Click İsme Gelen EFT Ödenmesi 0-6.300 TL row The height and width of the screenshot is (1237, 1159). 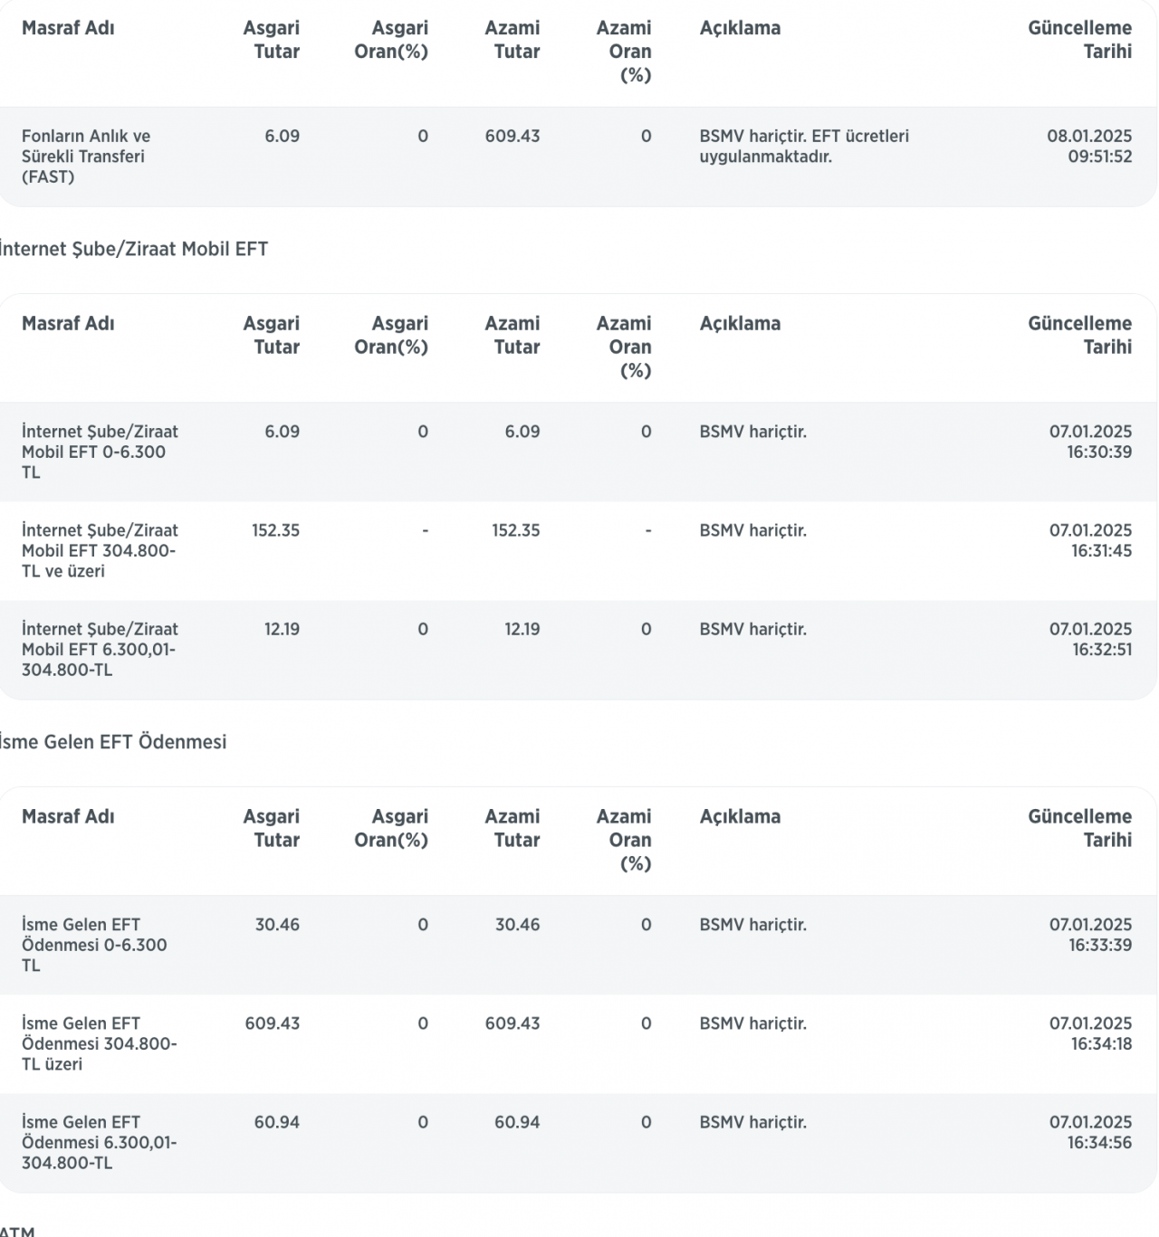coord(578,946)
